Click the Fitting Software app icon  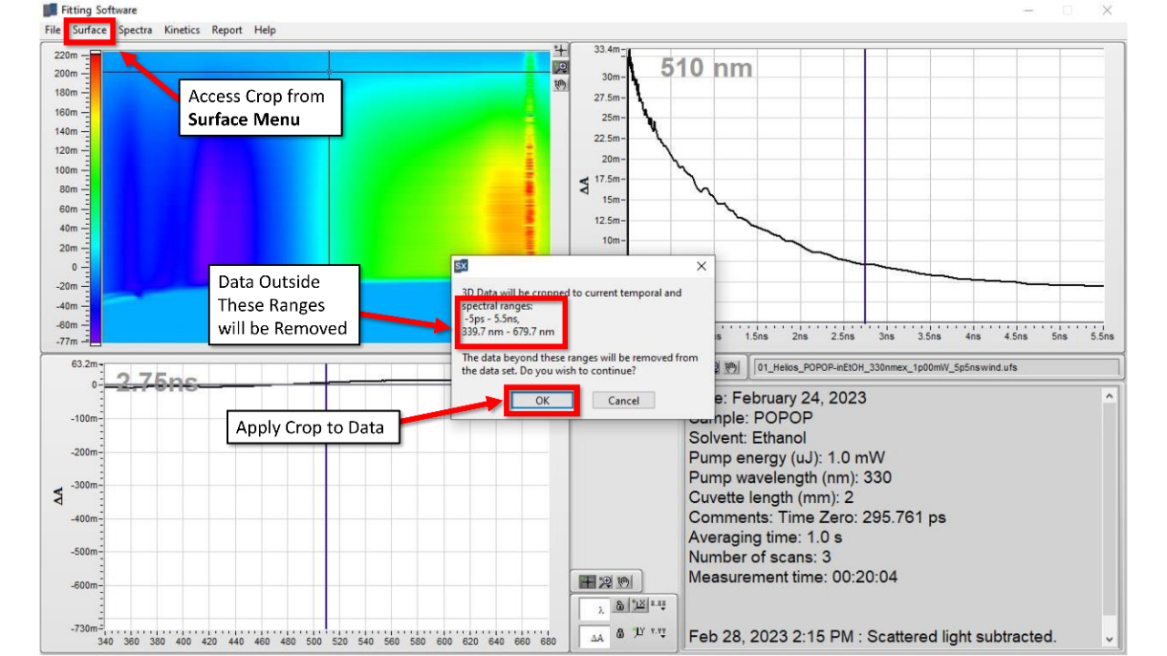click(x=49, y=10)
